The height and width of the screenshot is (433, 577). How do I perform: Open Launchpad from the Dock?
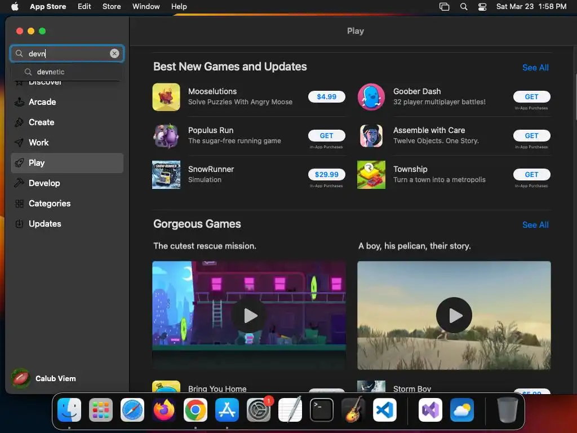(x=101, y=410)
